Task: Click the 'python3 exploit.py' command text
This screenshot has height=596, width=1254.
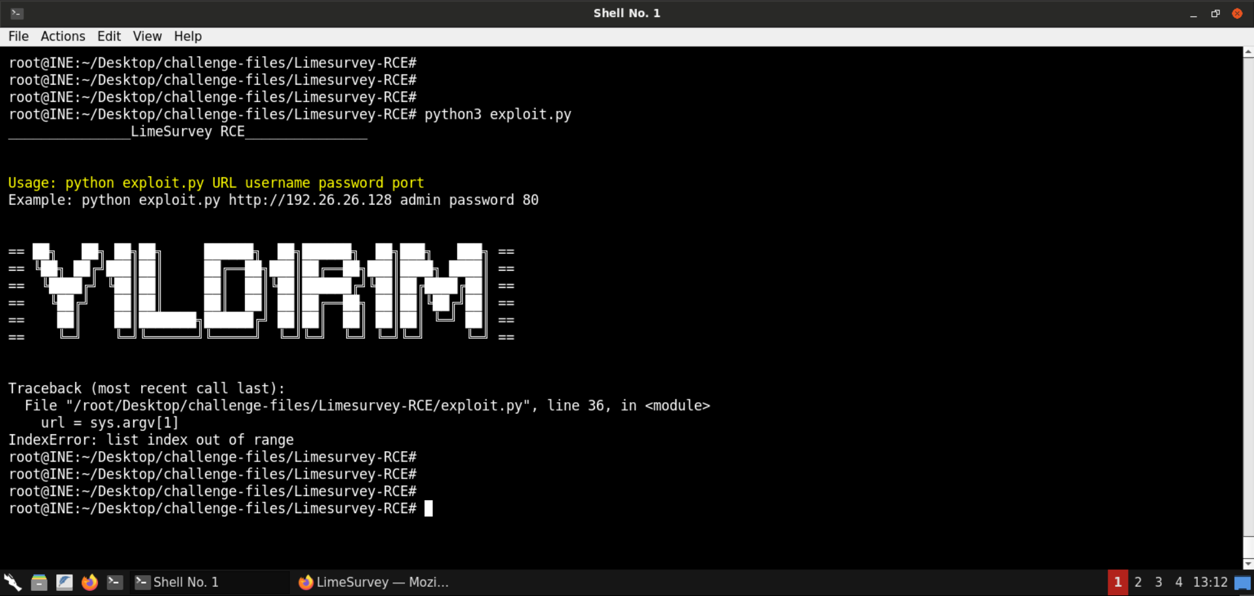Action: [498, 114]
